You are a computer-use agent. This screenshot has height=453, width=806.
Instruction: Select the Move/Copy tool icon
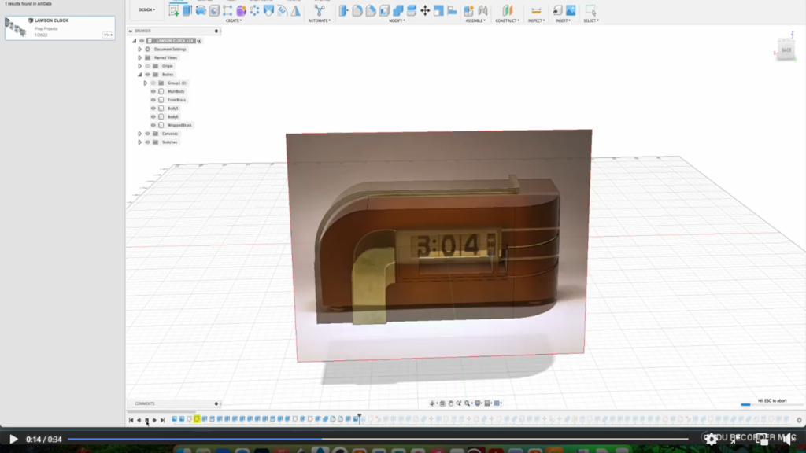pyautogui.click(x=425, y=10)
